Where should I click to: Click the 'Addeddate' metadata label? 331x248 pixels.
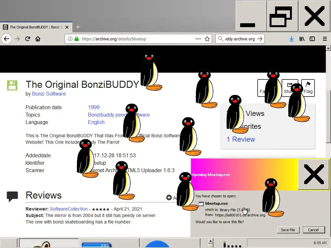(x=38, y=155)
